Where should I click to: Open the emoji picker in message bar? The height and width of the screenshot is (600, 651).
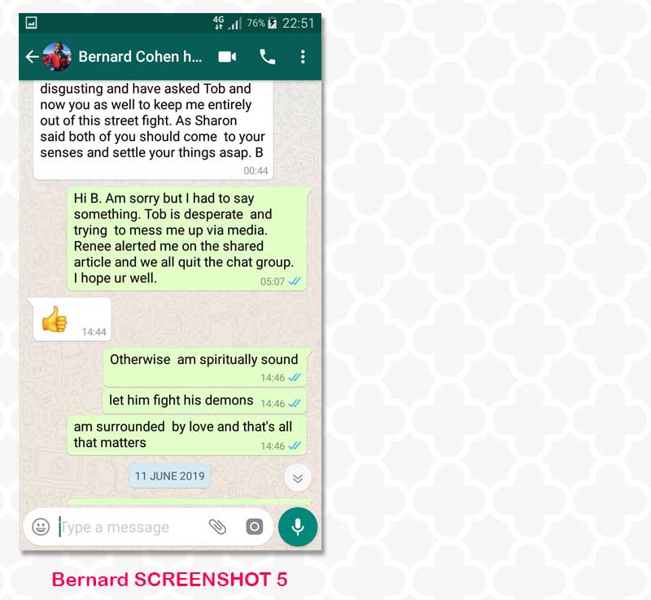pos(41,527)
